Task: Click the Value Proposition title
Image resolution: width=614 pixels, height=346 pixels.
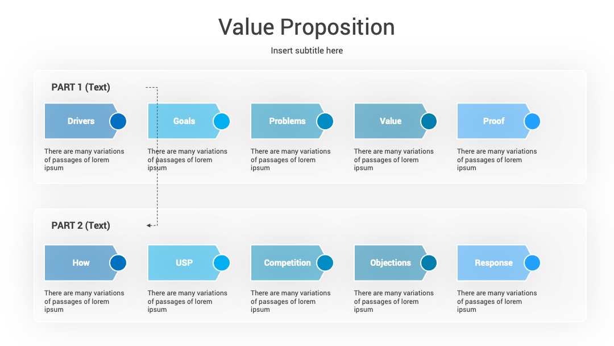Action: point(306,27)
